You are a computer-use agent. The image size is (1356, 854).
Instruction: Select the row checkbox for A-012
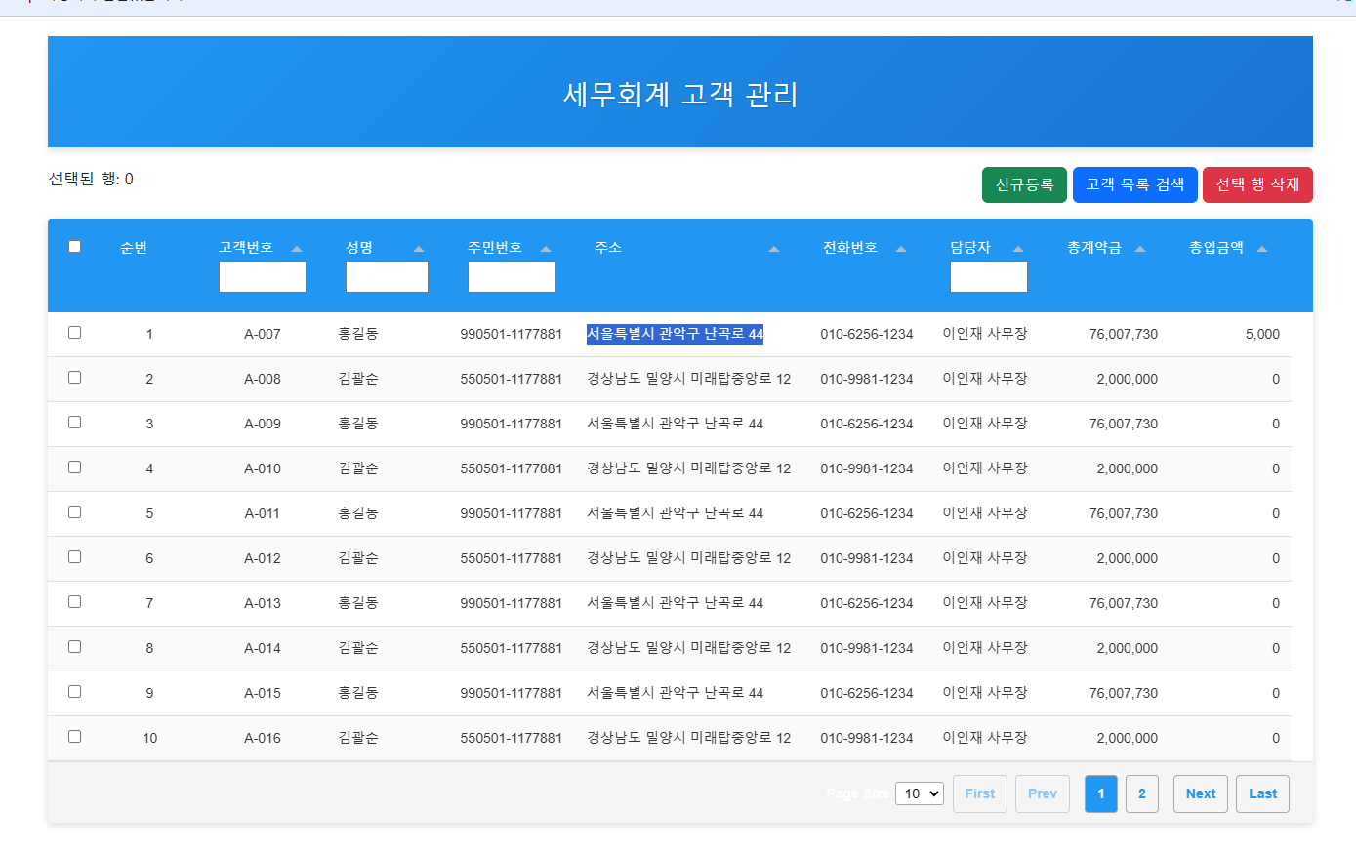click(x=74, y=557)
